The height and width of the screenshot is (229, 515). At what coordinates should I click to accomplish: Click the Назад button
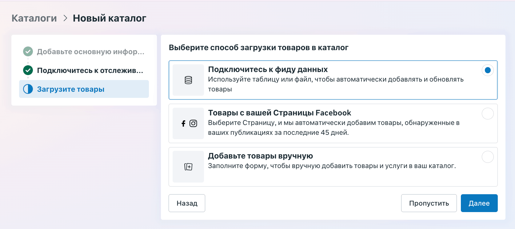click(x=187, y=203)
